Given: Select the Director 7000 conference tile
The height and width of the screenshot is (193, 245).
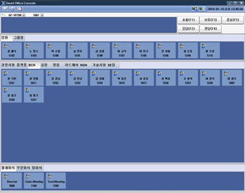Looking at the screenshot, I should click(12, 180).
